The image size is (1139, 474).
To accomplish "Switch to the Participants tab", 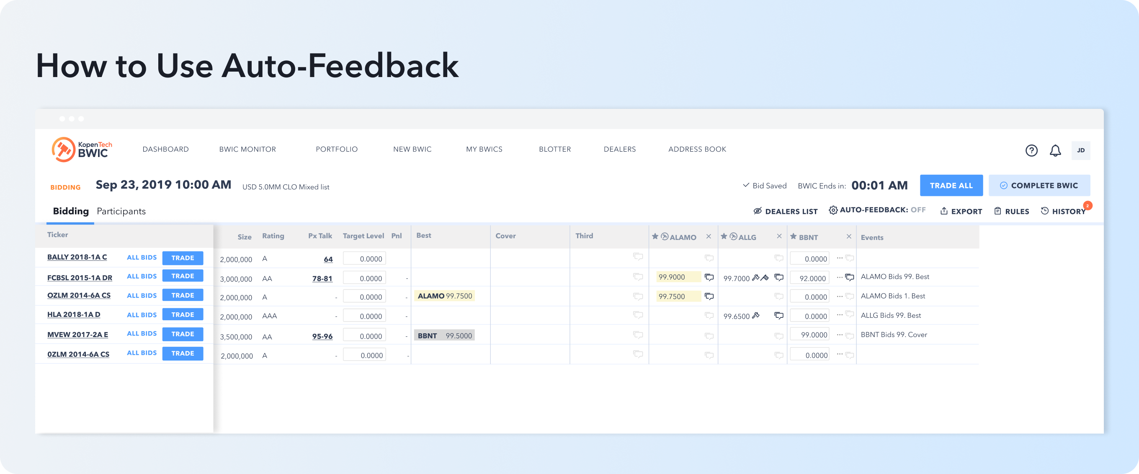I will 121,211.
